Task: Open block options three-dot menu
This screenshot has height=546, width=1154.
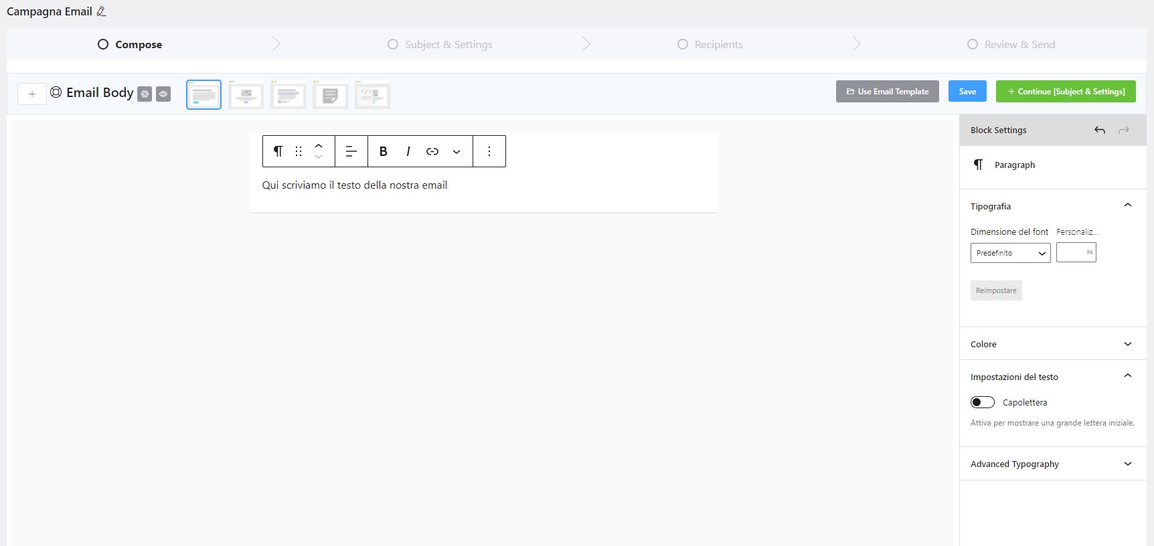Action: 489,151
